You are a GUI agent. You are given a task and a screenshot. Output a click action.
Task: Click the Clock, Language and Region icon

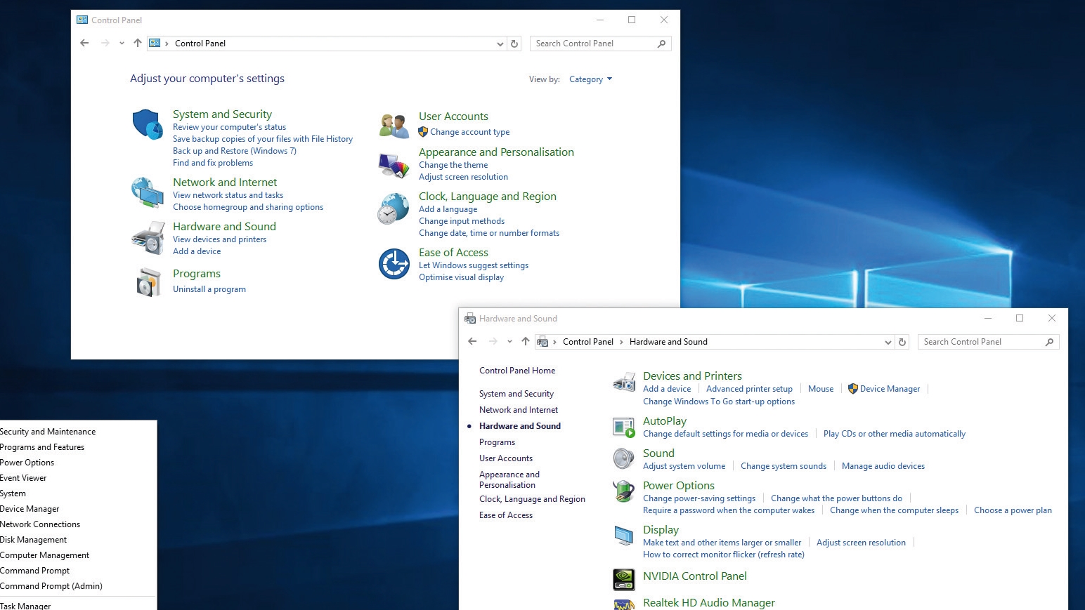[394, 208]
